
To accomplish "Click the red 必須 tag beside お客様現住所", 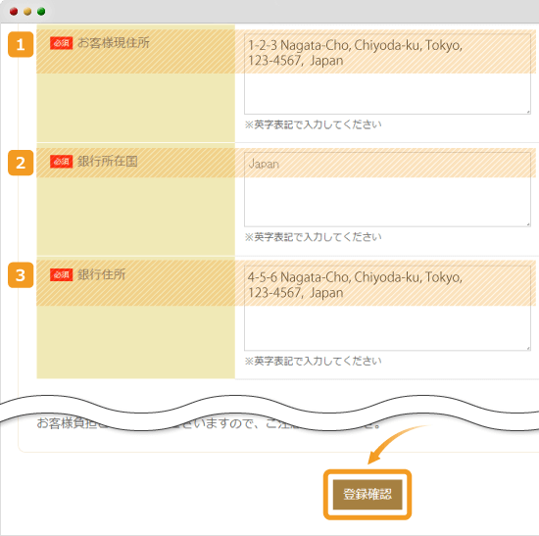I will [x=61, y=43].
